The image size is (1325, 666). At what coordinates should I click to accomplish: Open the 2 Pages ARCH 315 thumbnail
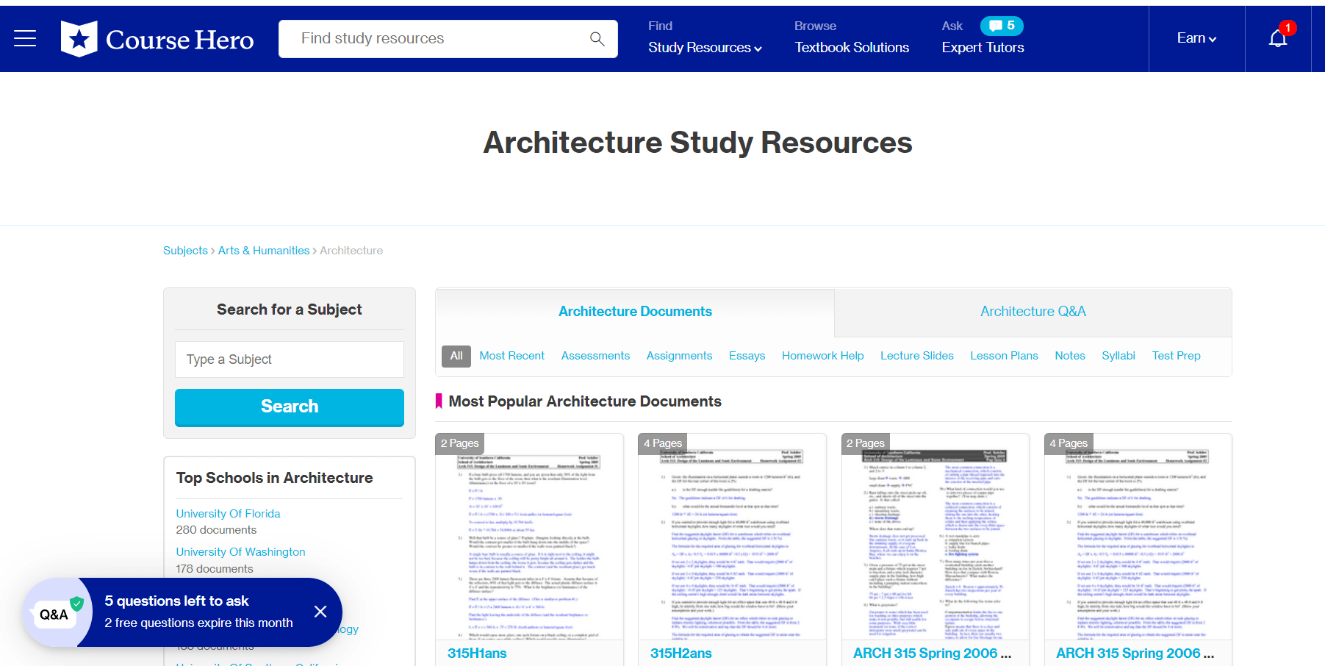(935, 537)
